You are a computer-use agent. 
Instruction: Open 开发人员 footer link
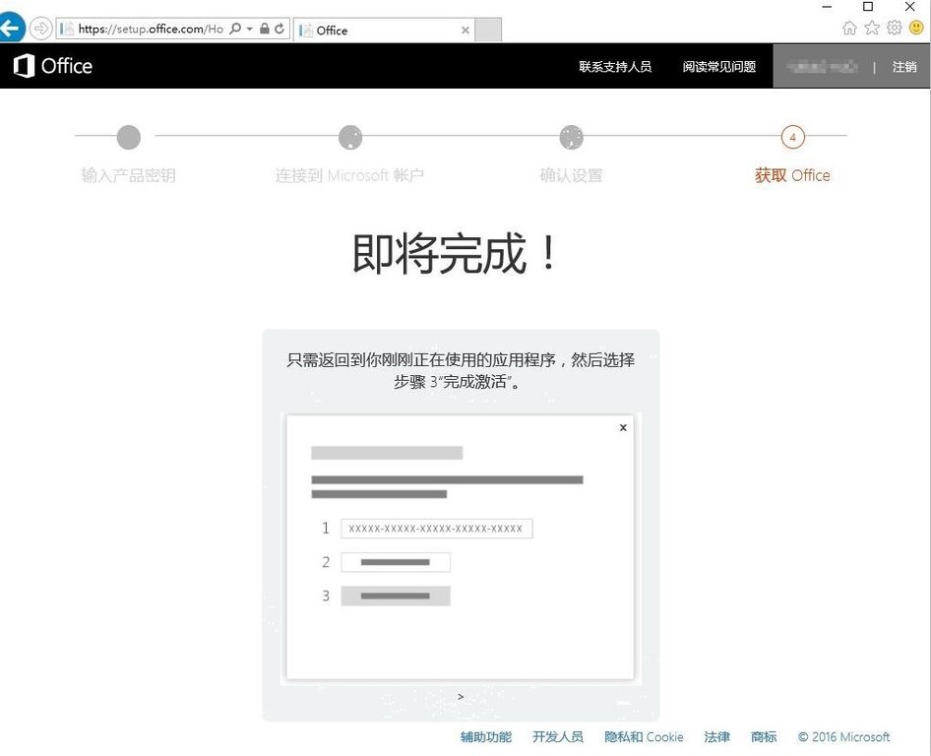pyautogui.click(x=558, y=737)
